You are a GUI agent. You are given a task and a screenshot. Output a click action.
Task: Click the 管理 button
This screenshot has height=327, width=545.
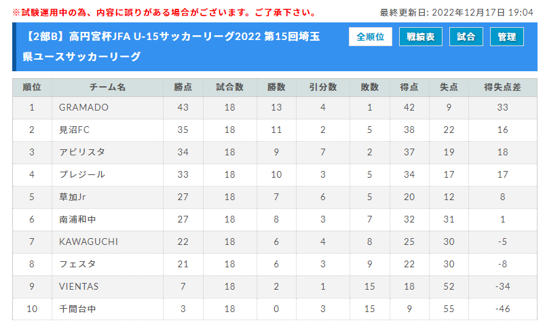point(507,37)
